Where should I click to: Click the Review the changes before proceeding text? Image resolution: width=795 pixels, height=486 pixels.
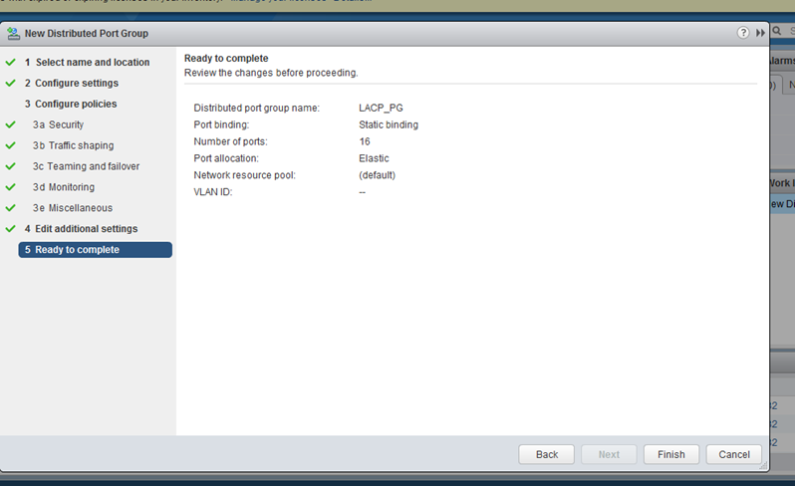click(x=271, y=73)
